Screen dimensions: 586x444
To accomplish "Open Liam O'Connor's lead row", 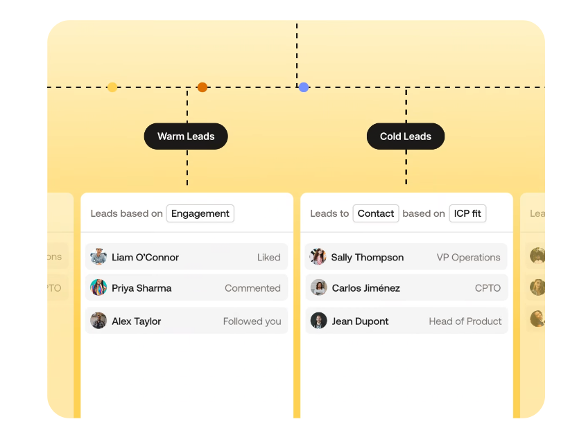I will click(x=187, y=256).
